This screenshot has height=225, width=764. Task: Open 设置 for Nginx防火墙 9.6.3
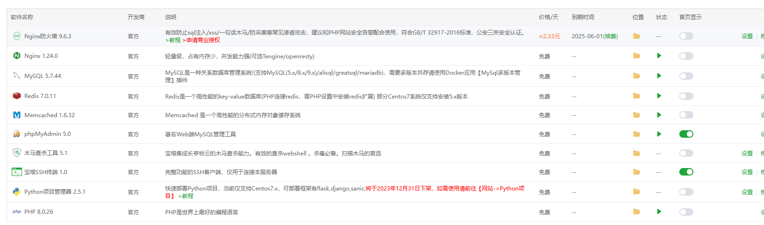(747, 36)
